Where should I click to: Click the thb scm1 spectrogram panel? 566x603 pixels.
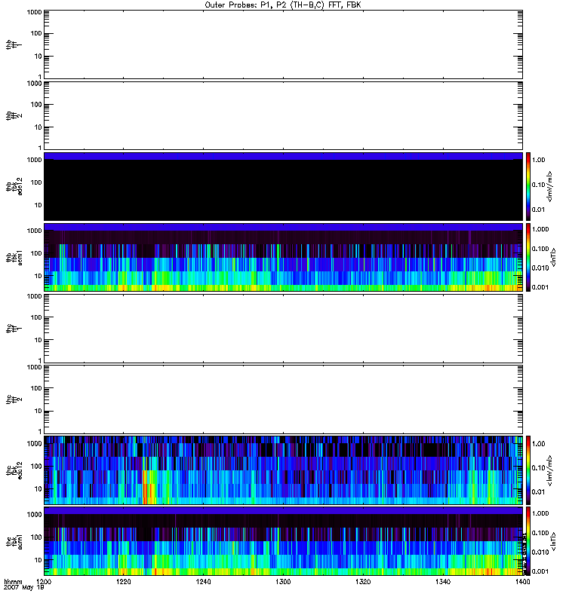coord(283,257)
